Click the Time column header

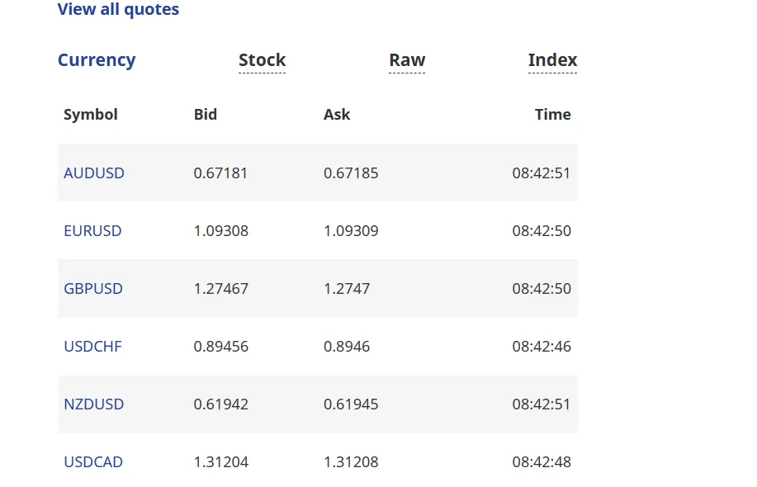pos(553,115)
